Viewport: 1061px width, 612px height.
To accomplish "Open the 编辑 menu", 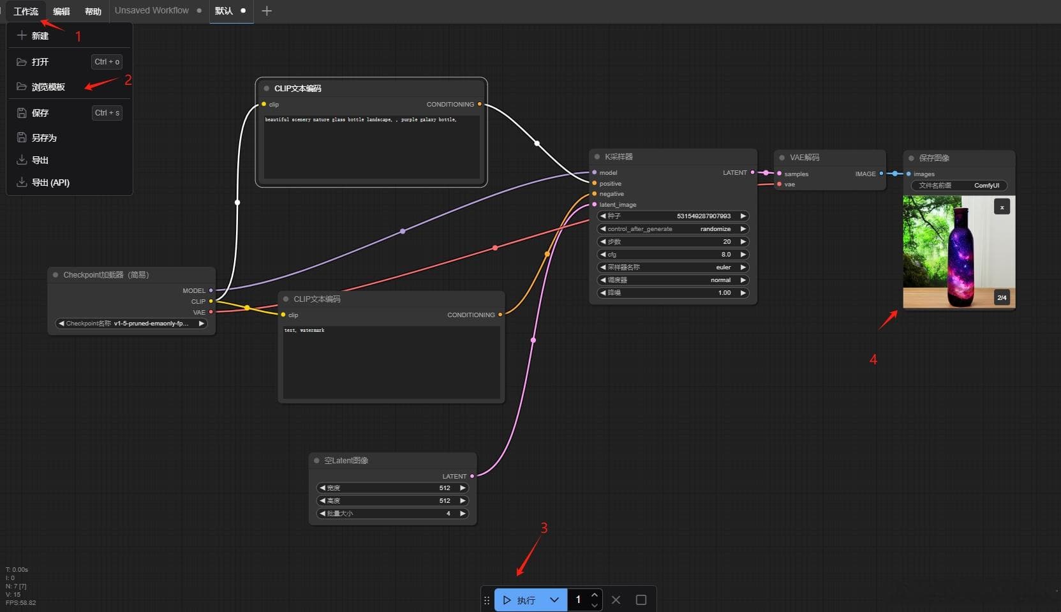I will click(61, 11).
